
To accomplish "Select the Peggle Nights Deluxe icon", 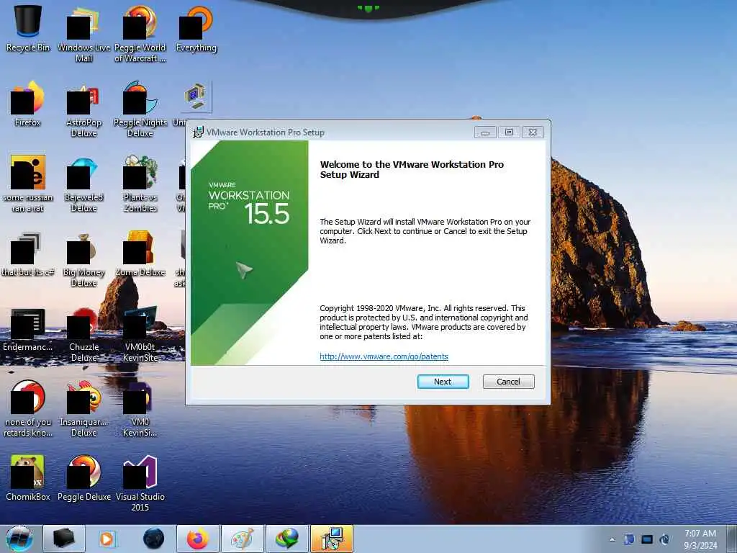I will tap(140, 109).
